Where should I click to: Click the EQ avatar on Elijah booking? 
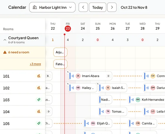tap(93, 123)
